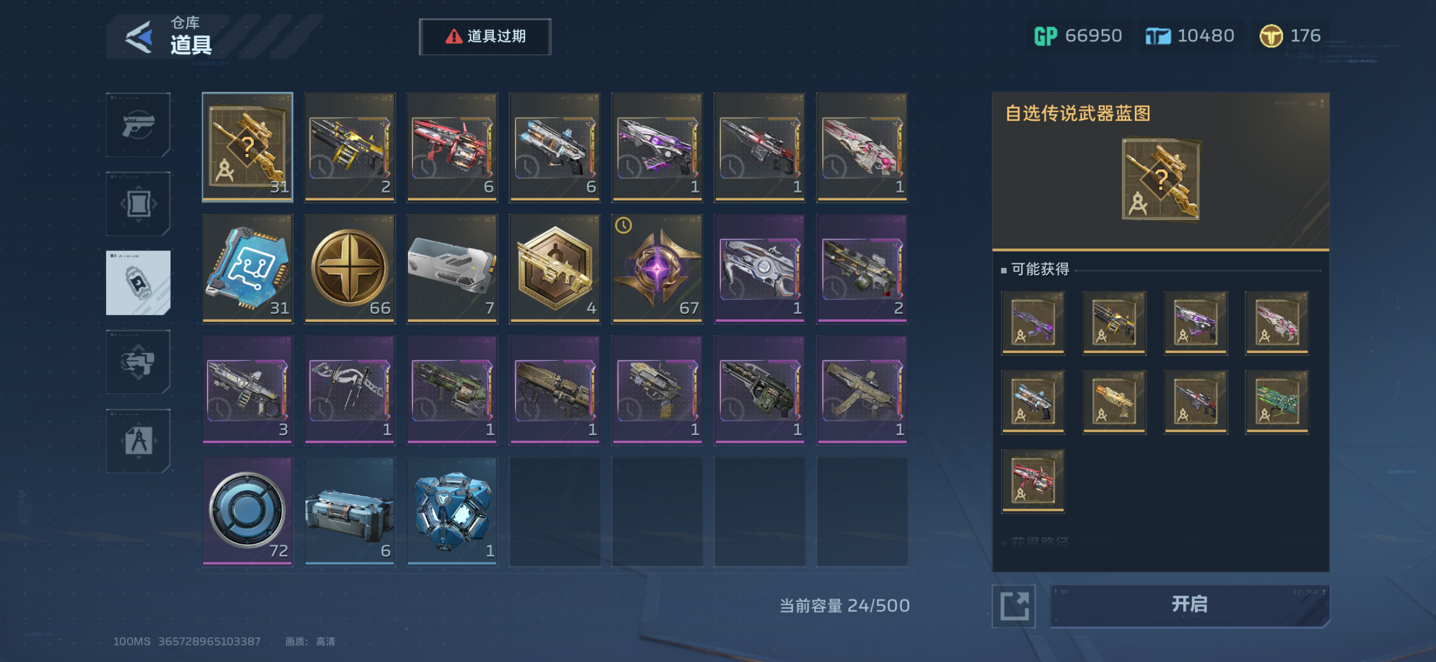1436x662 pixels.
Task: Go back using the arrow icon
Action: pos(138,37)
